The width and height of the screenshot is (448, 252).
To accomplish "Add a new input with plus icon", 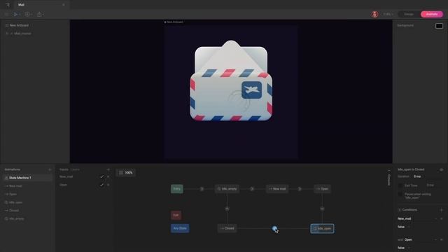I will pos(108,169).
